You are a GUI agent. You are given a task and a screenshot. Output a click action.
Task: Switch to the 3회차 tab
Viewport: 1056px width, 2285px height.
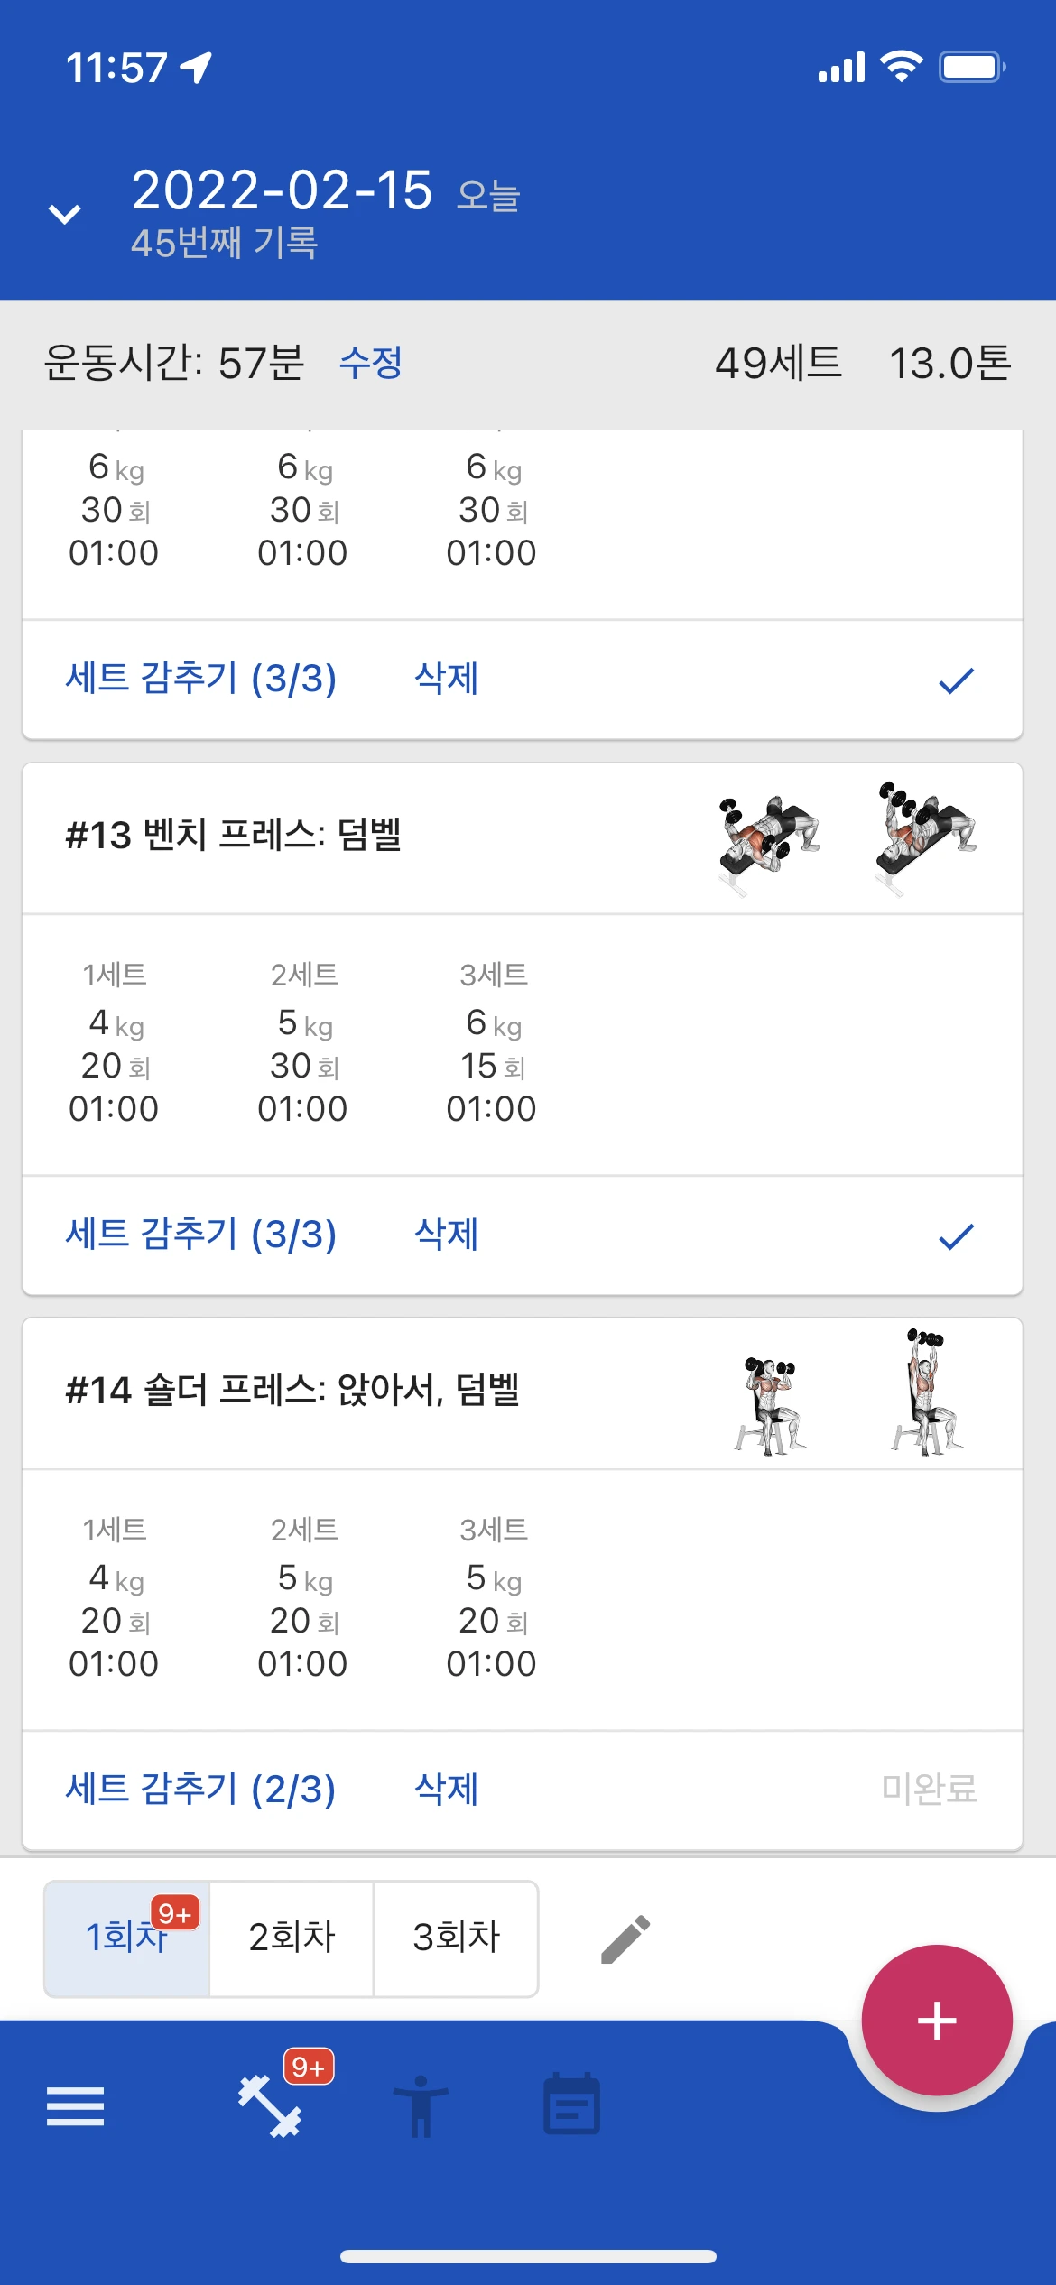(456, 1938)
